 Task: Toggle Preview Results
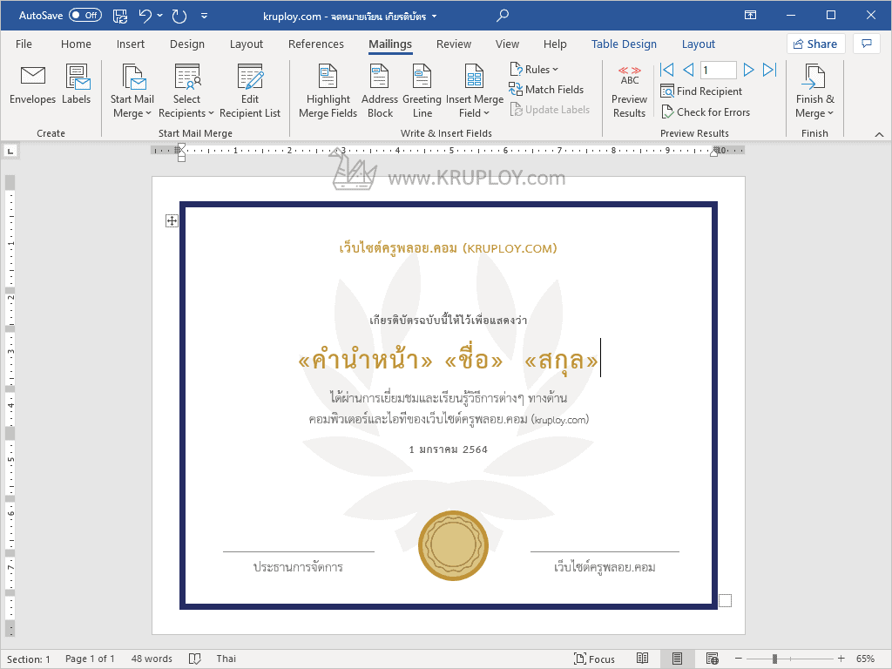[629, 91]
